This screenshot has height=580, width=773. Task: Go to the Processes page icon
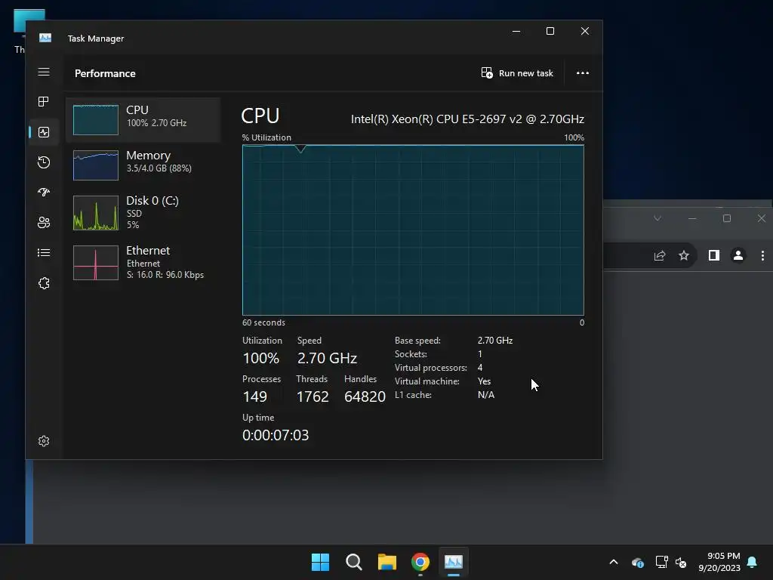tap(44, 102)
